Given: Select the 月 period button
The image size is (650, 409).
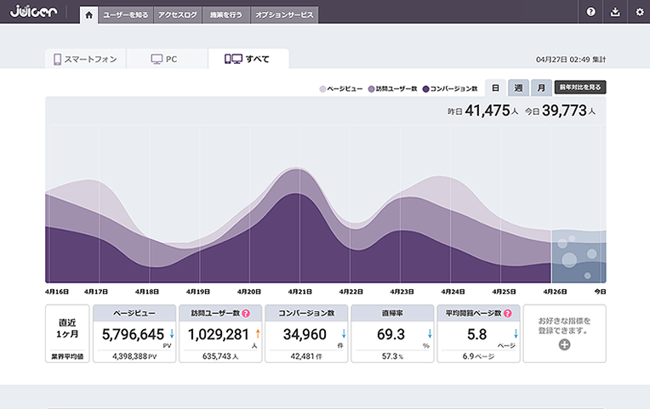Looking at the screenshot, I should (540, 88).
